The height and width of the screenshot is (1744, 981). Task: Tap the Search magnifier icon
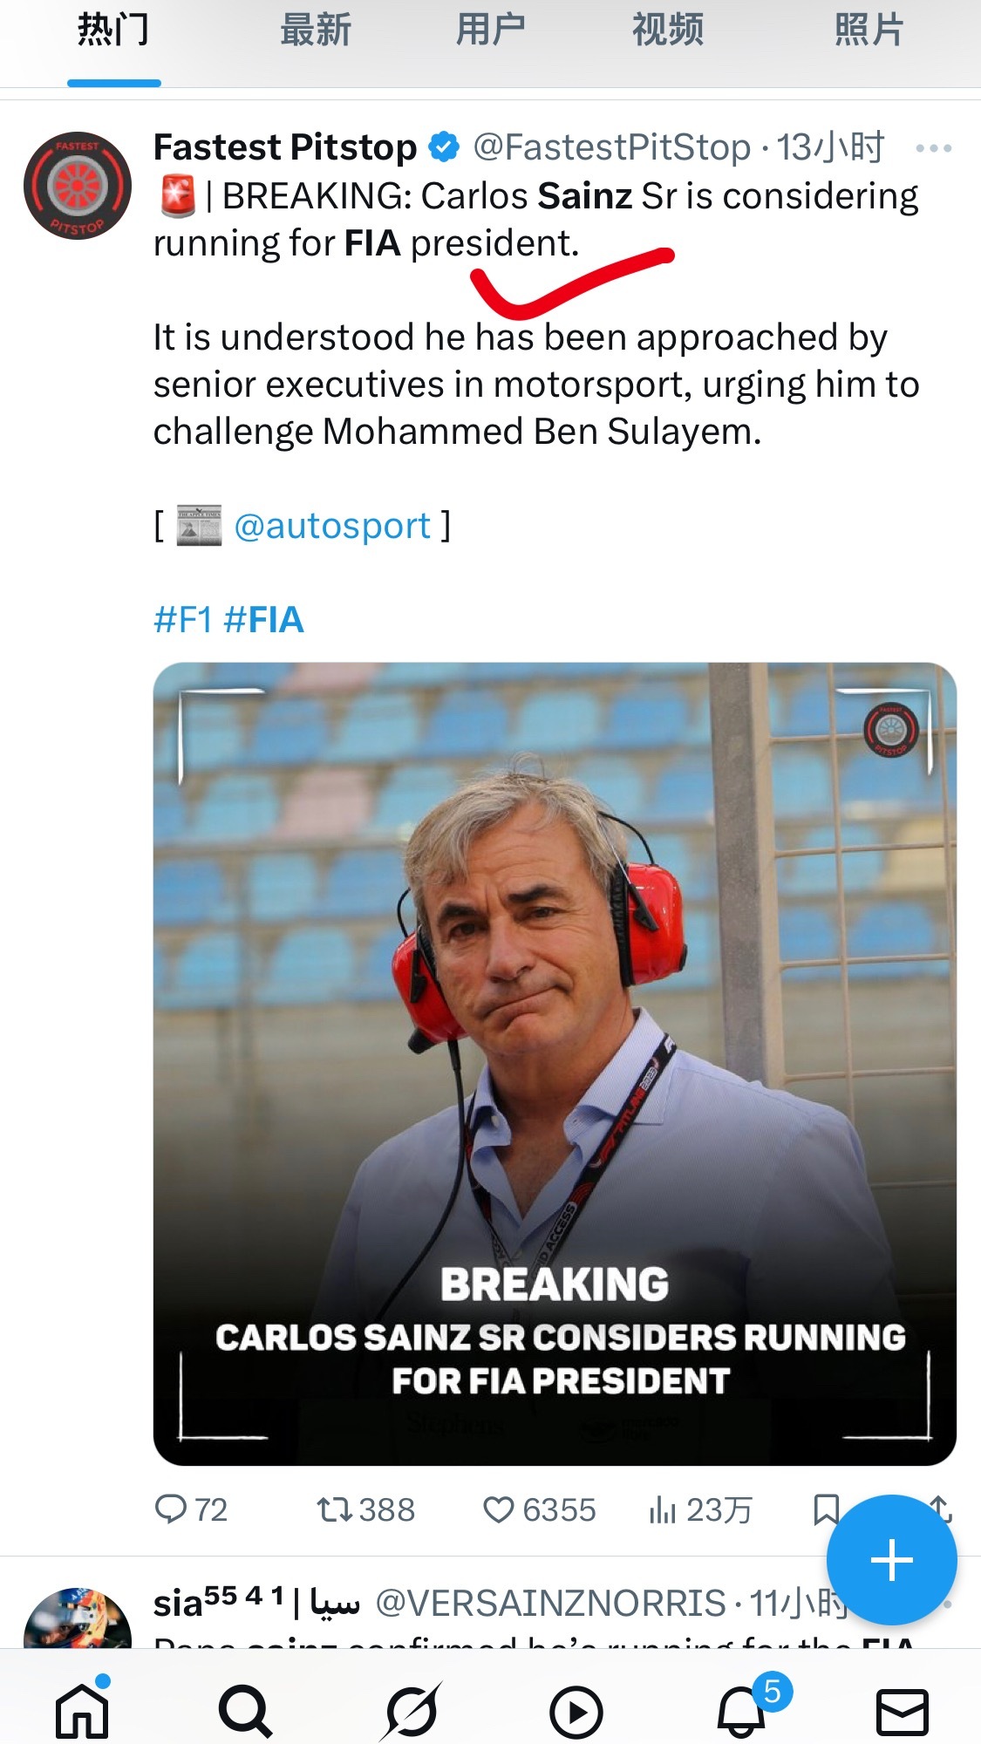245,1712
